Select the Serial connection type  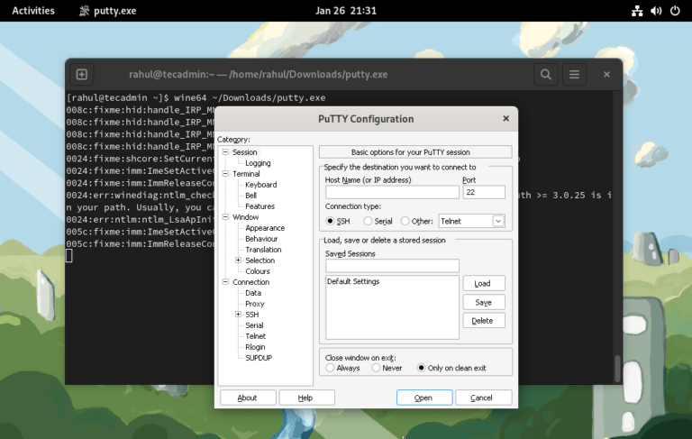click(x=368, y=221)
